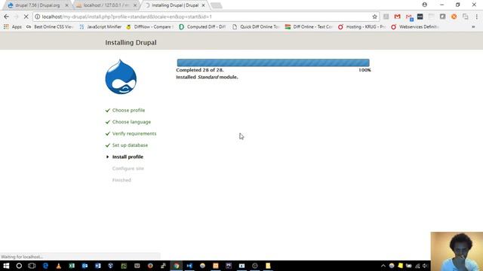
Task: Launch Microsoft Edge from taskbar
Action: coord(45,266)
